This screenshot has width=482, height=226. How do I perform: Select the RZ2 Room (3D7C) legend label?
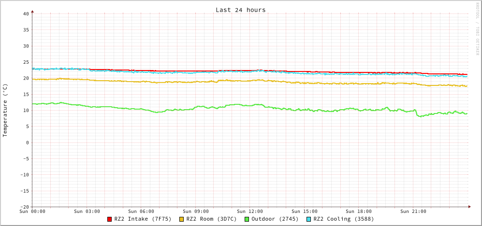[x=211, y=219]
